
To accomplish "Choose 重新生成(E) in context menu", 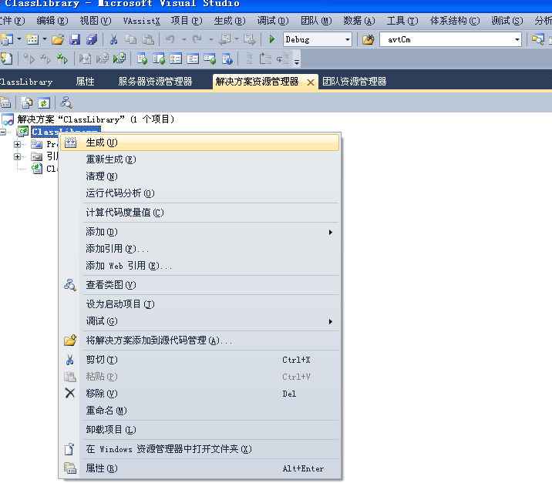I will click(200, 159).
